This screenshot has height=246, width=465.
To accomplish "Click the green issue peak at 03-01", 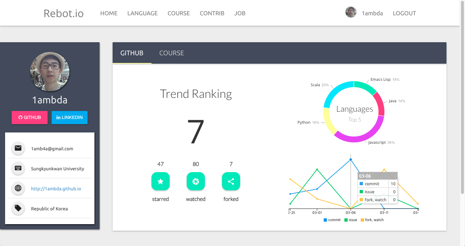I will (x=317, y=169).
